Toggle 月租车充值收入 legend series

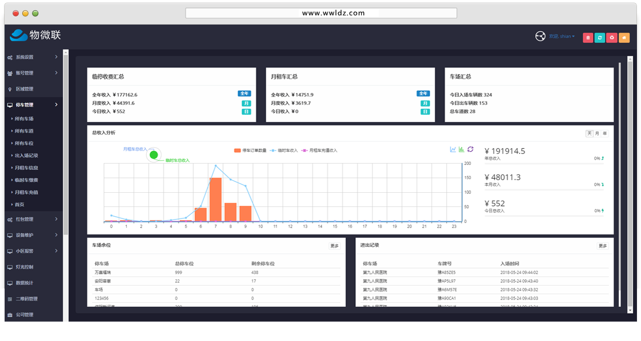coord(320,151)
